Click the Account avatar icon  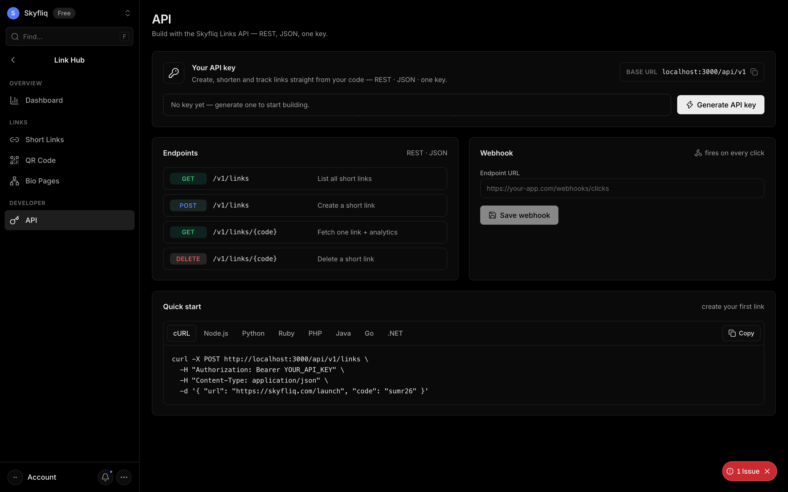15,477
